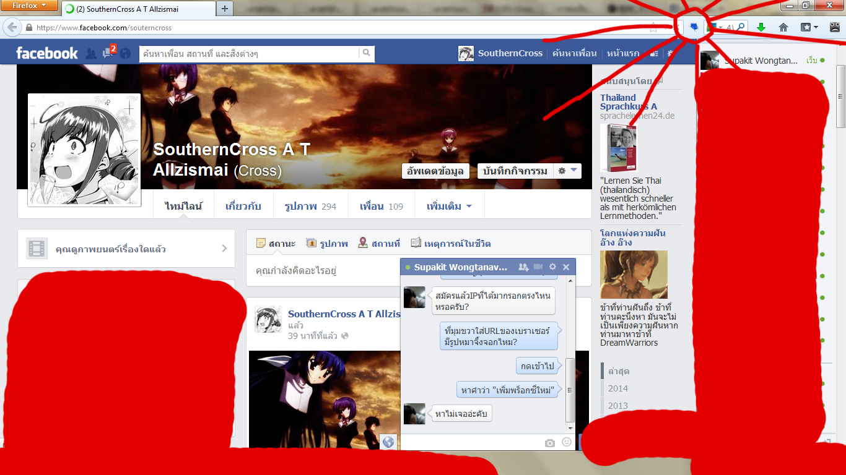Click the บันทึกกิจกรรม button
Image resolution: width=846 pixels, height=475 pixels.
(x=514, y=171)
